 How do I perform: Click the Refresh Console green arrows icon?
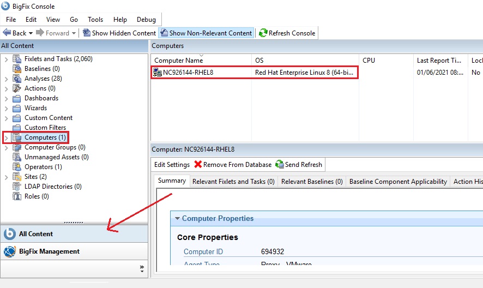tap(263, 33)
